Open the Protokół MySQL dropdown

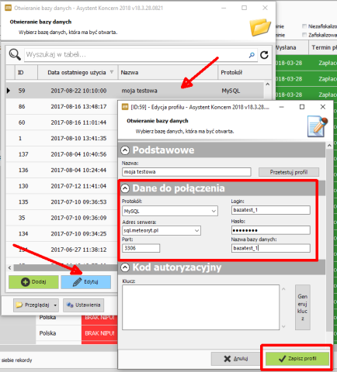click(170, 211)
